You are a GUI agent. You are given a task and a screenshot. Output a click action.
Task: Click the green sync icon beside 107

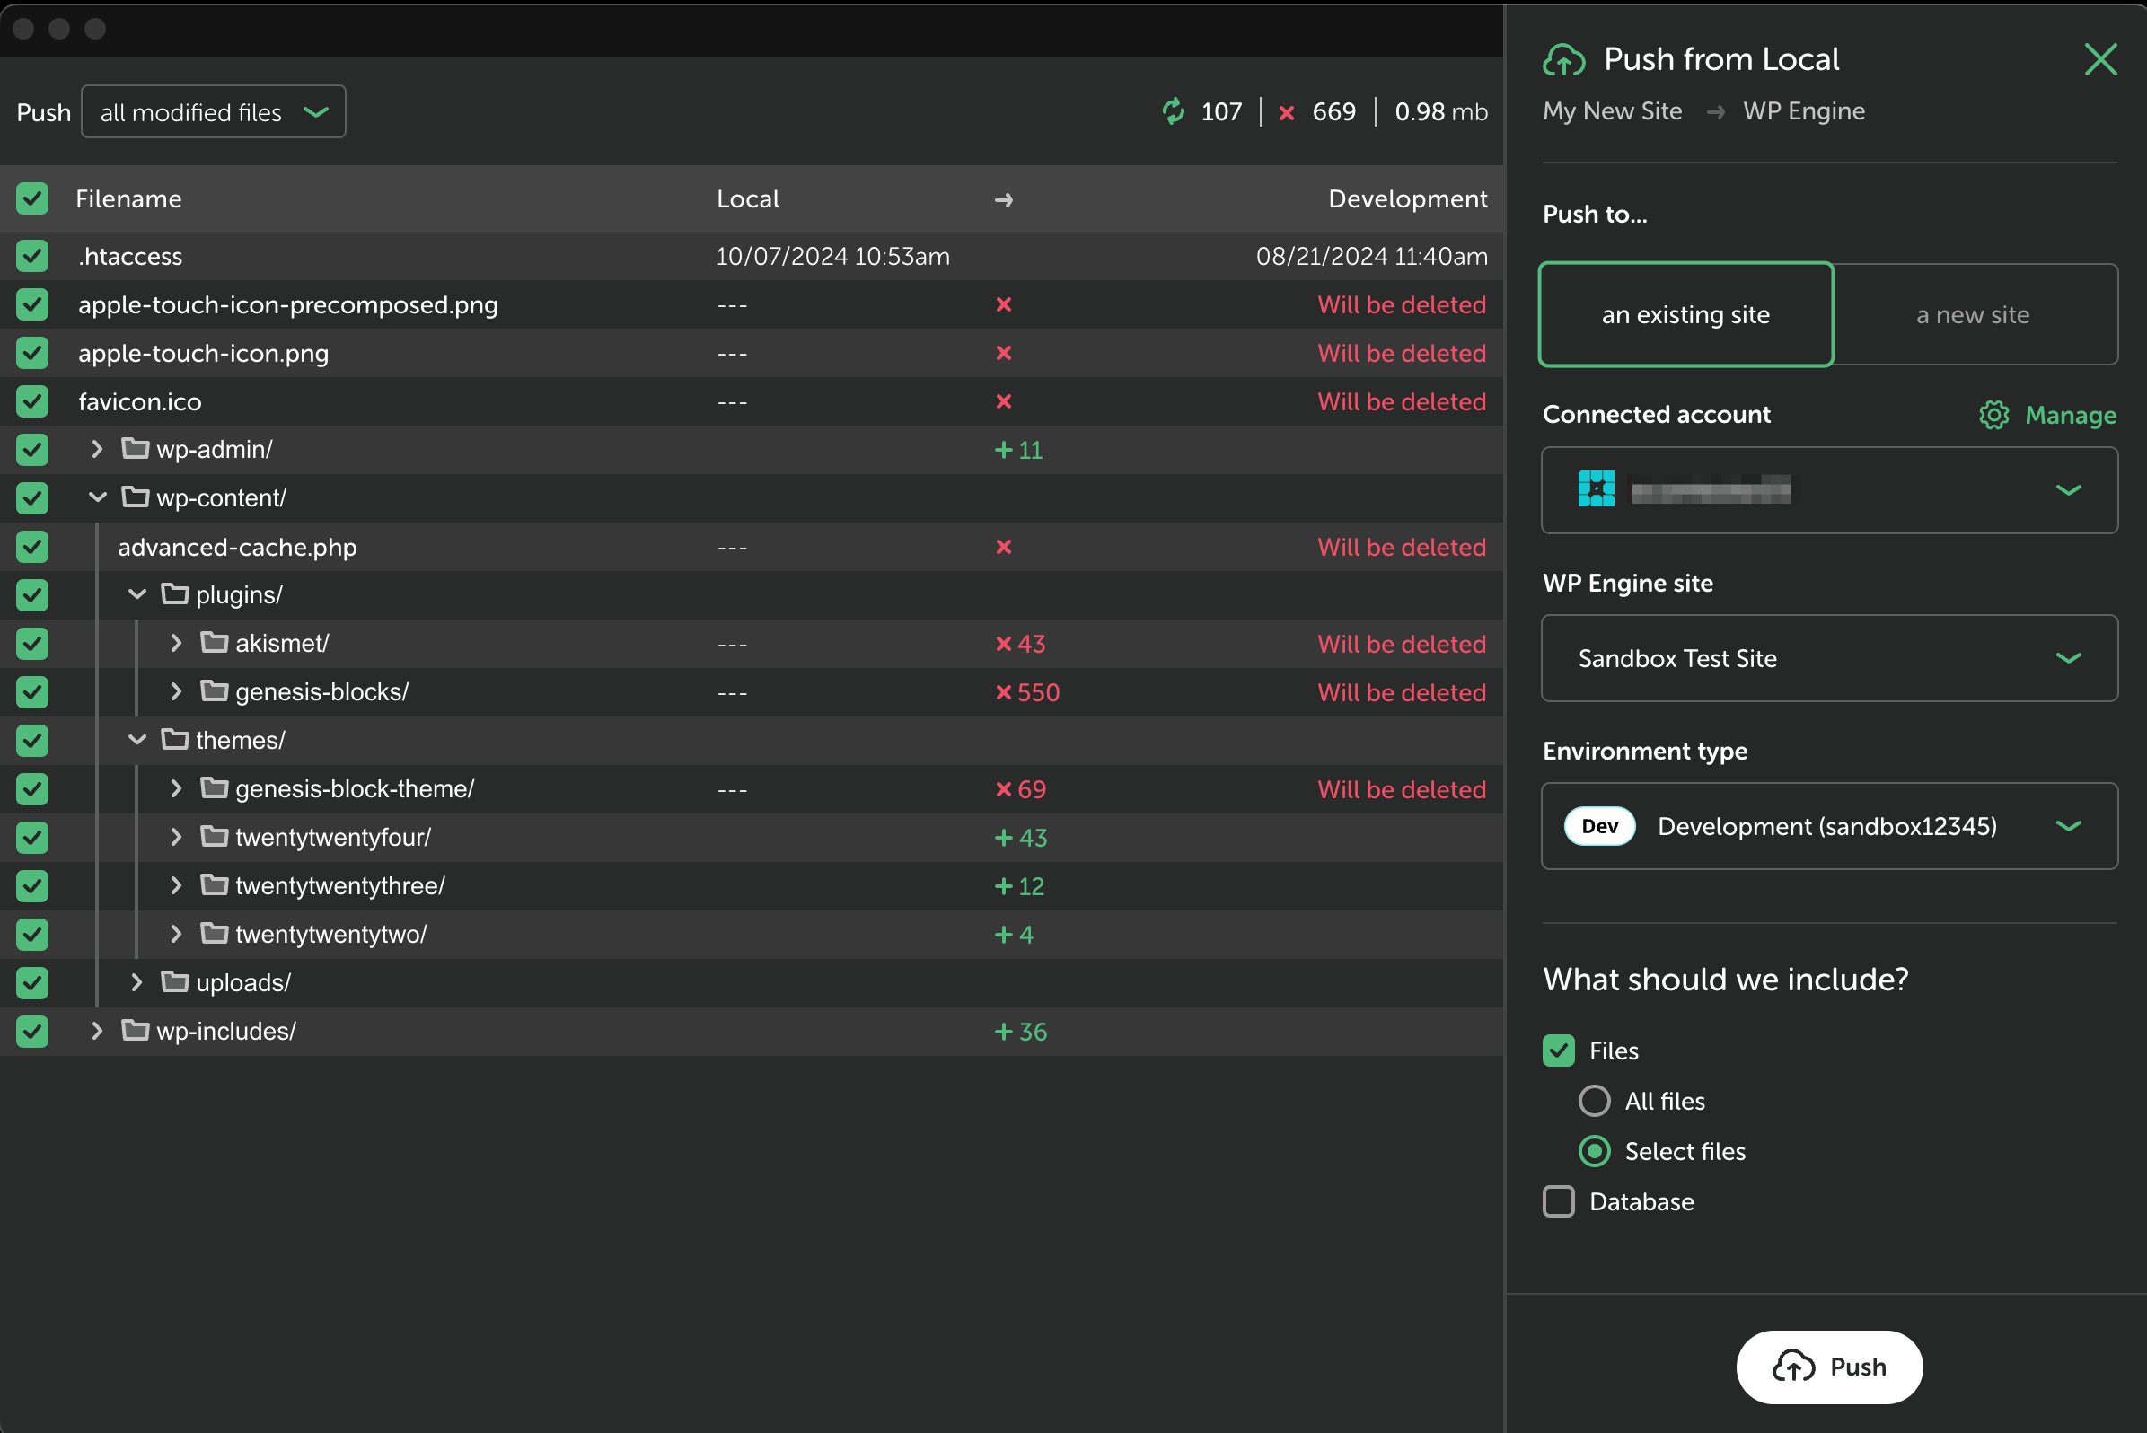1173,111
